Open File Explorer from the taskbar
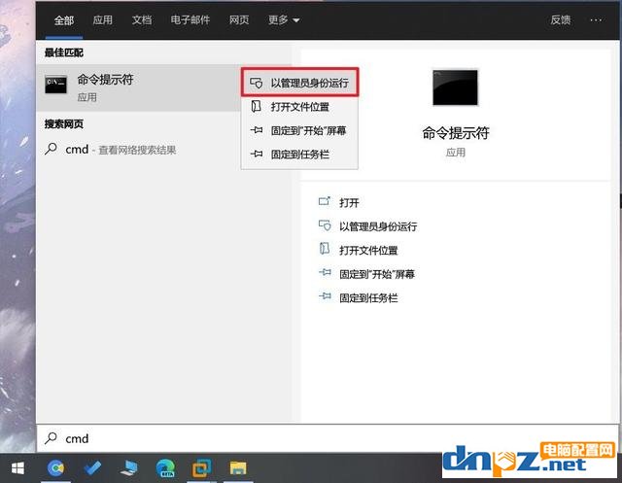 (238, 468)
